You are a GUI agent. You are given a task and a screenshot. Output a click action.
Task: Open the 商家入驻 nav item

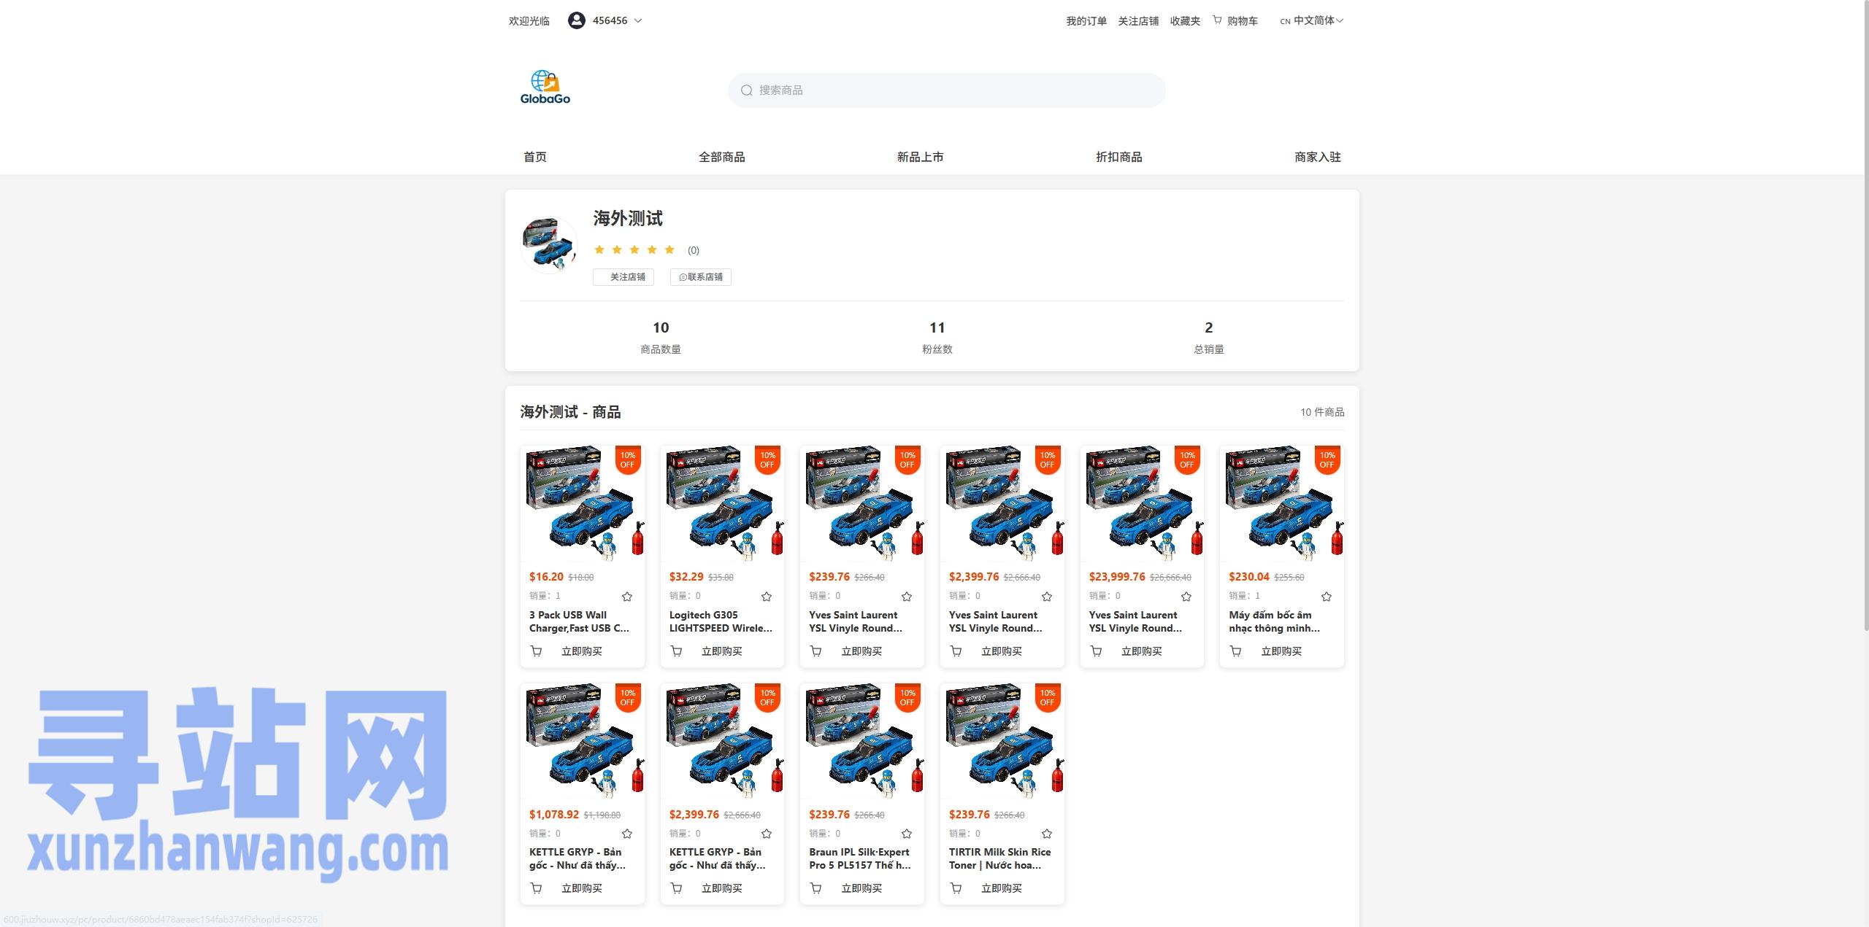[1318, 157]
